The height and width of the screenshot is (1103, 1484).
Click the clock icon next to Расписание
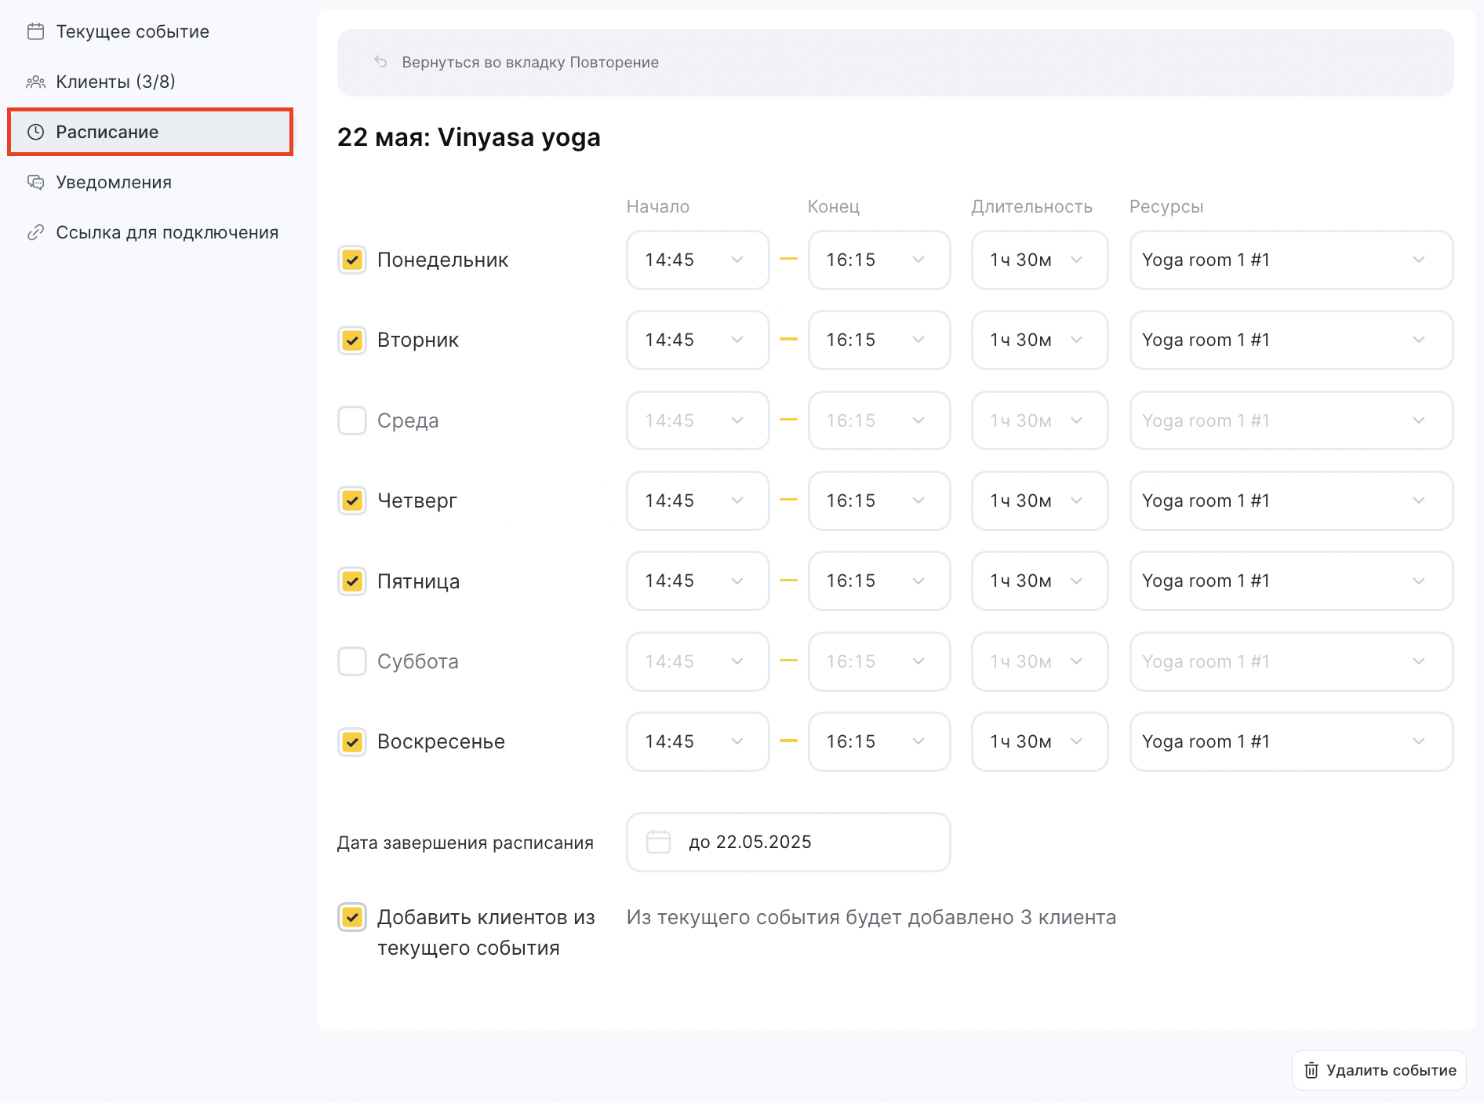point(35,132)
